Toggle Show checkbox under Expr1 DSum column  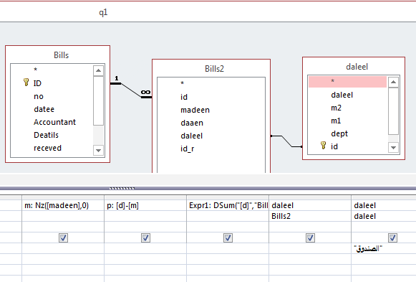[228, 238]
